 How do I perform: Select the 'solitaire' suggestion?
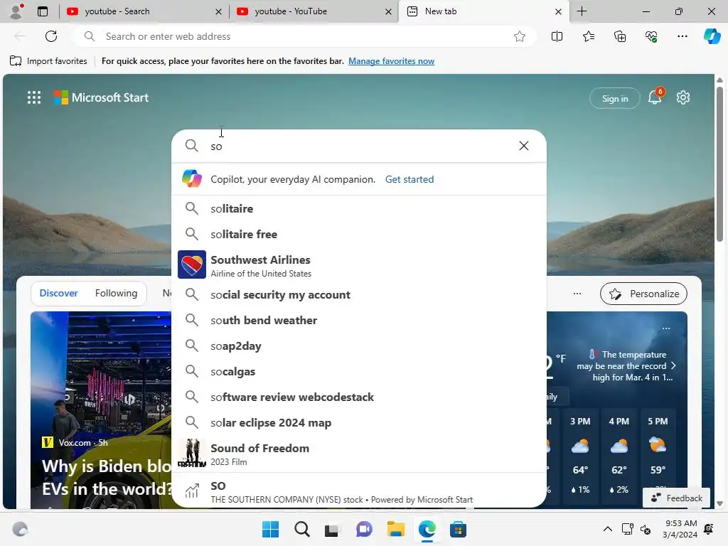358,208
